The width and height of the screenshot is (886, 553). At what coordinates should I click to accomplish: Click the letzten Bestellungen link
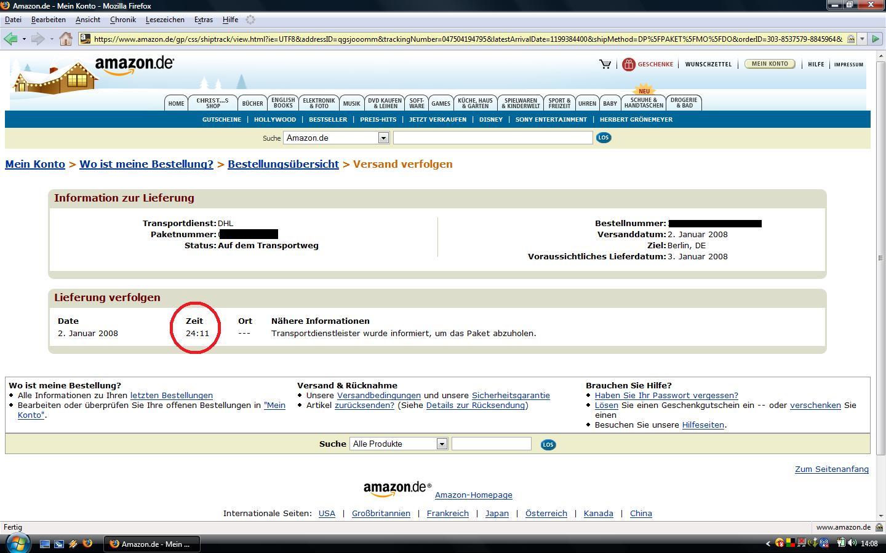(172, 395)
